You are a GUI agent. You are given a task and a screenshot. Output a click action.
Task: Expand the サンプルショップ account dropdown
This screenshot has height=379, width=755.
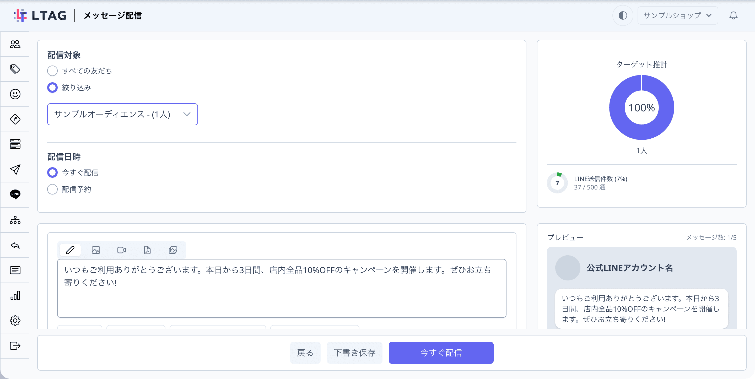click(677, 15)
